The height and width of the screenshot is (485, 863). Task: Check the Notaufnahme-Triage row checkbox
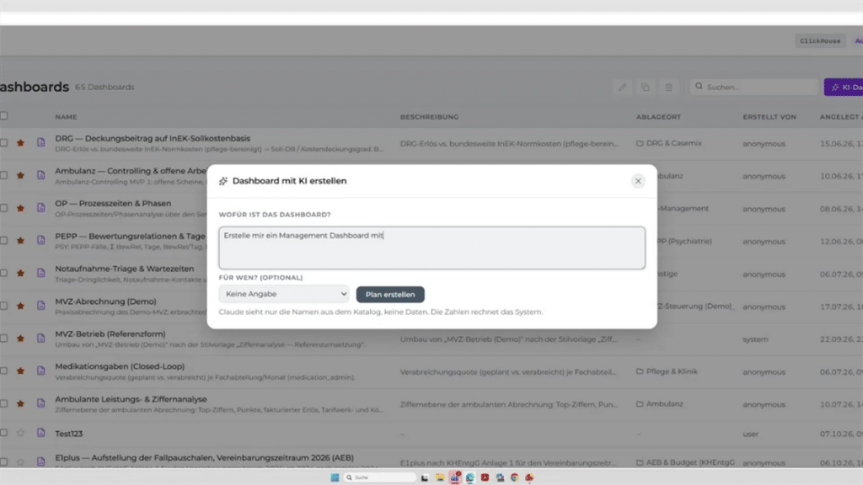4,273
